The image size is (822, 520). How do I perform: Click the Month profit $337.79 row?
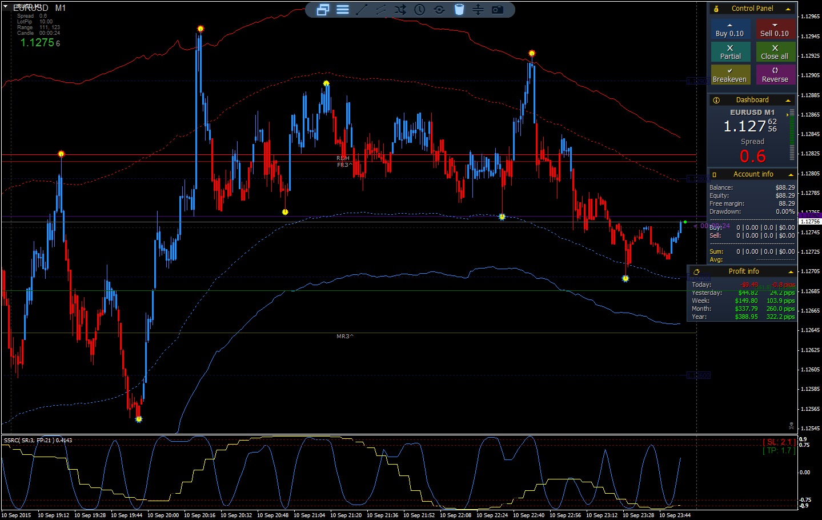tap(743, 309)
